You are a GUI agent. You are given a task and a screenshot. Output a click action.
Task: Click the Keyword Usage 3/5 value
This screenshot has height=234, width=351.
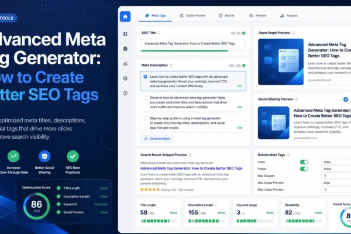(x=240, y=212)
